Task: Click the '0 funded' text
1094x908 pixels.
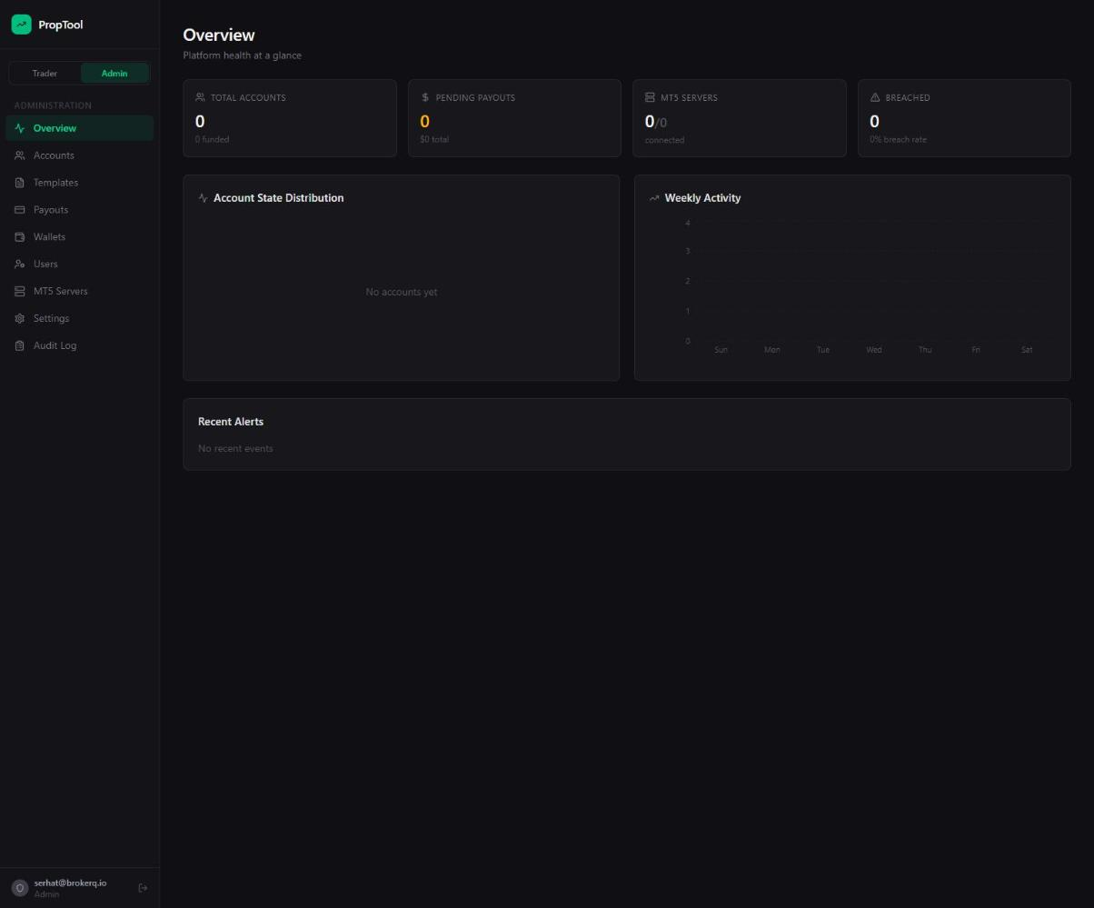Action: pyautogui.click(x=212, y=140)
